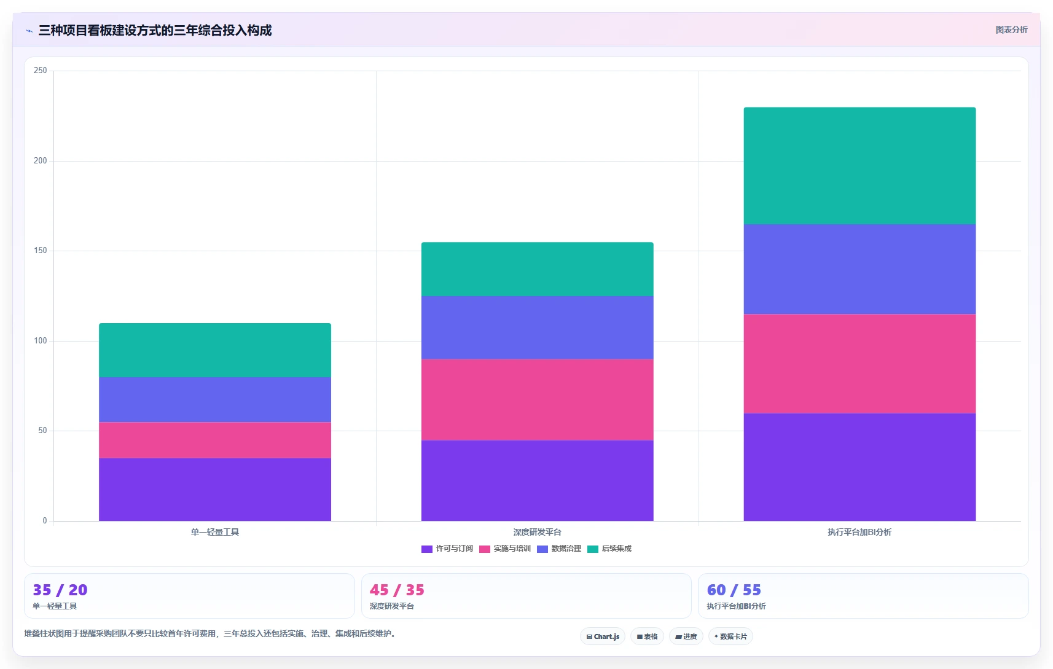Click the 执行平台加BI分析 x-axis label
This screenshot has width=1053, height=669.
pyautogui.click(x=859, y=532)
